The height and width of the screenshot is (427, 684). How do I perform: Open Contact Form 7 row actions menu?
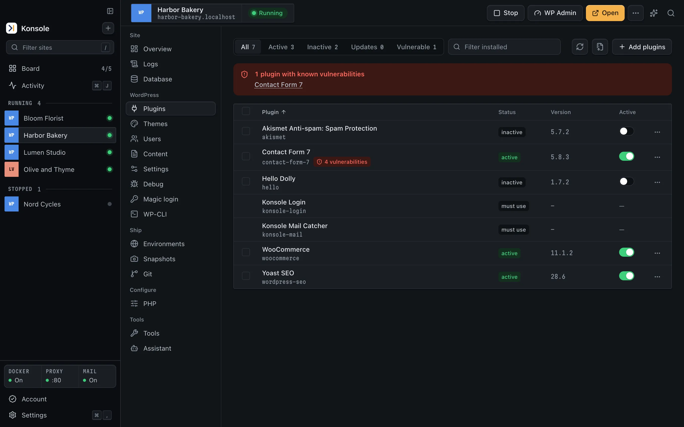pyautogui.click(x=657, y=157)
